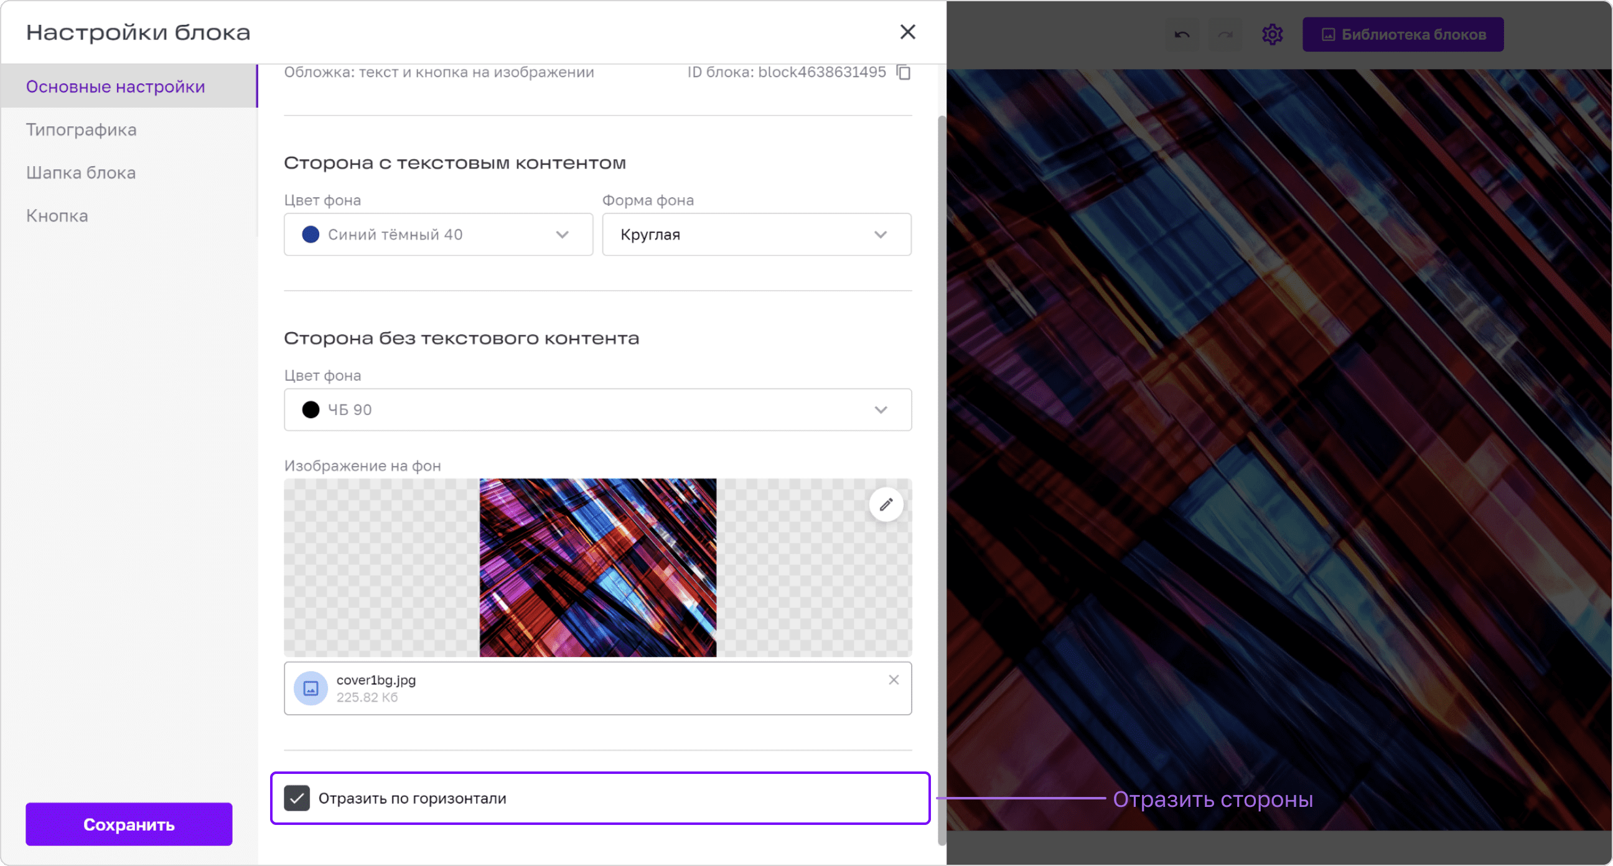Click the Обложка: текст и кнопка на изображении description
This screenshot has height=866, width=1613.
[x=439, y=73]
